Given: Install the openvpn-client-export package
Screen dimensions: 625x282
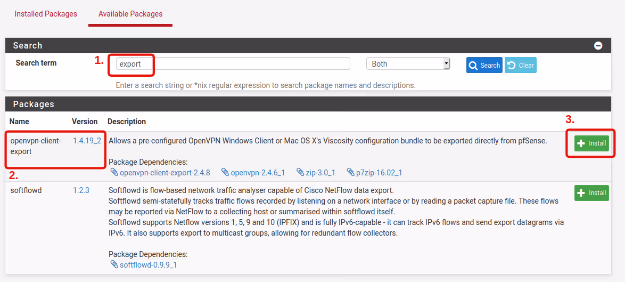Looking at the screenshot, I should [591, 143].
